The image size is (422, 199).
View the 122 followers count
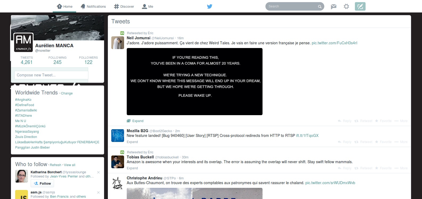click(88, 60)
